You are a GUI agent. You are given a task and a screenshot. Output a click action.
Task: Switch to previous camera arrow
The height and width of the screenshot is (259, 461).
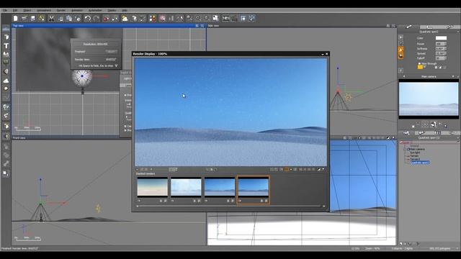(x=403, y=77)
